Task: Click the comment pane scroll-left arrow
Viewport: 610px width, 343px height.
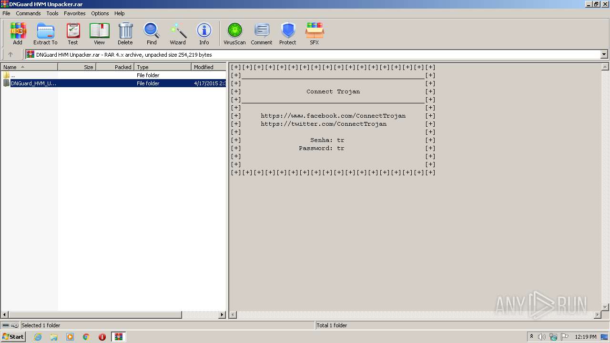Action: point(234,315)
